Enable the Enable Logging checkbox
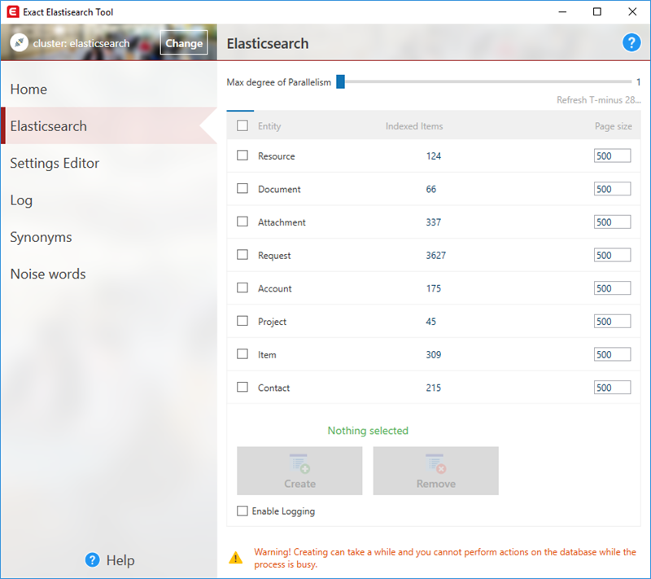The height and width of the screenshot is (579, 651). [242, 511]
